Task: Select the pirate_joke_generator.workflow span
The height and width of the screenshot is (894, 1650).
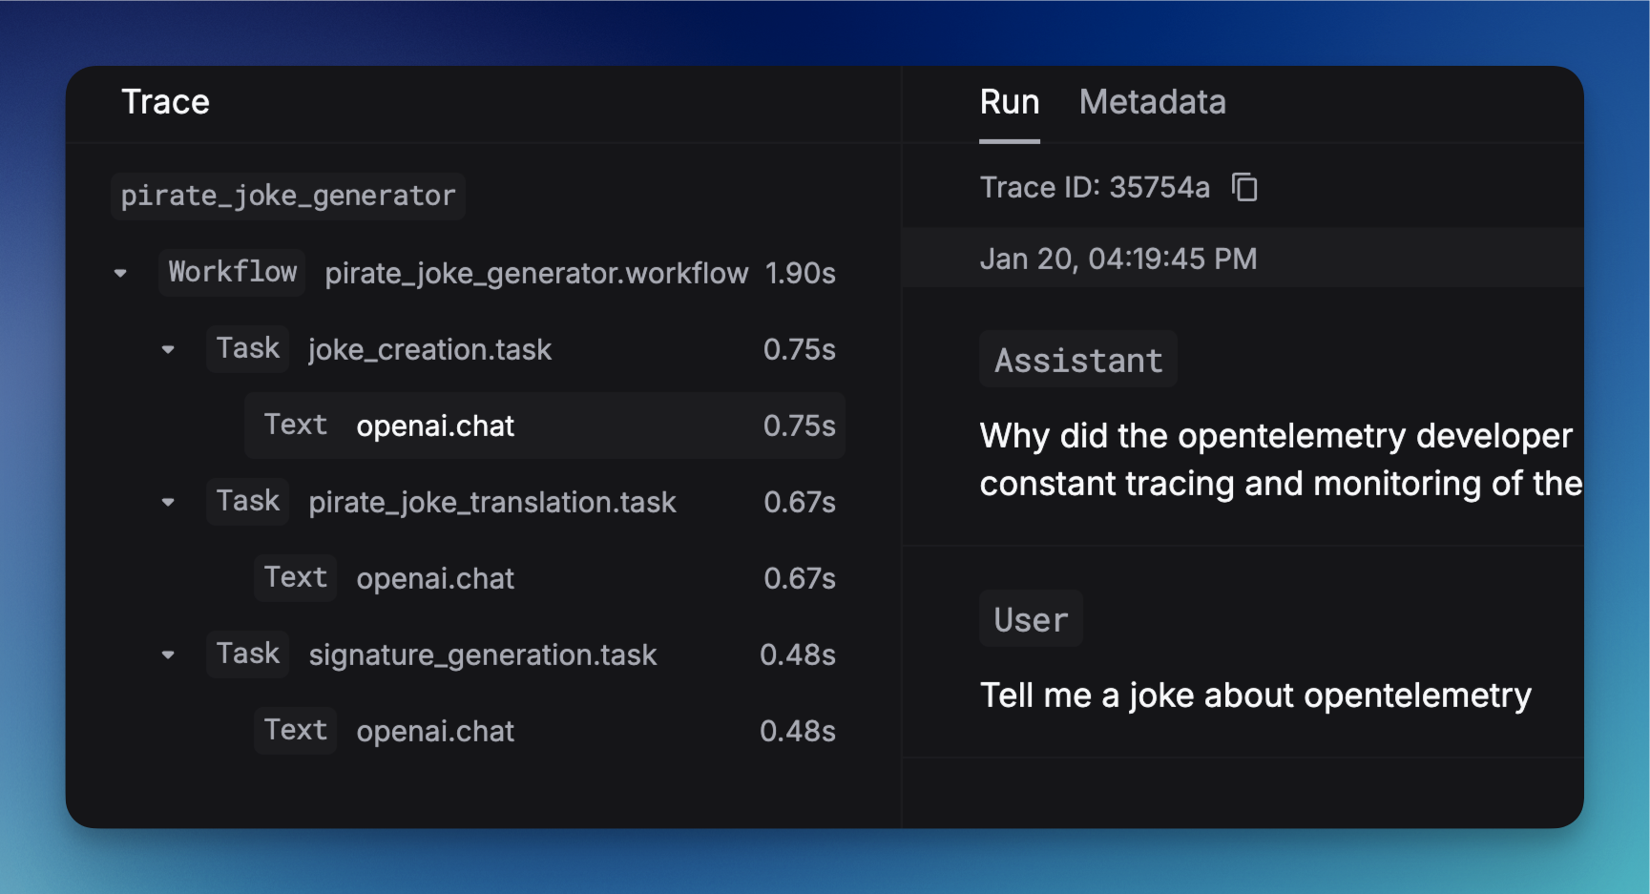Action: coord(536,274)
